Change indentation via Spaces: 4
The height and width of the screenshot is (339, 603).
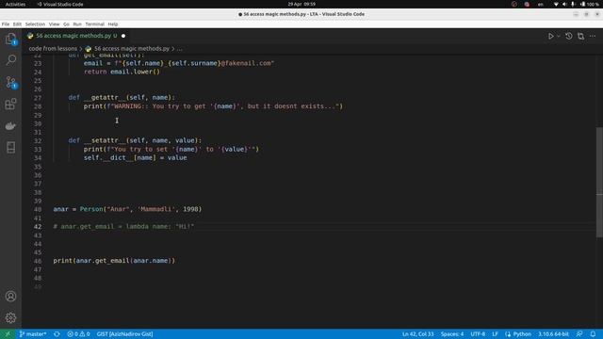click(x=452, y=334)
